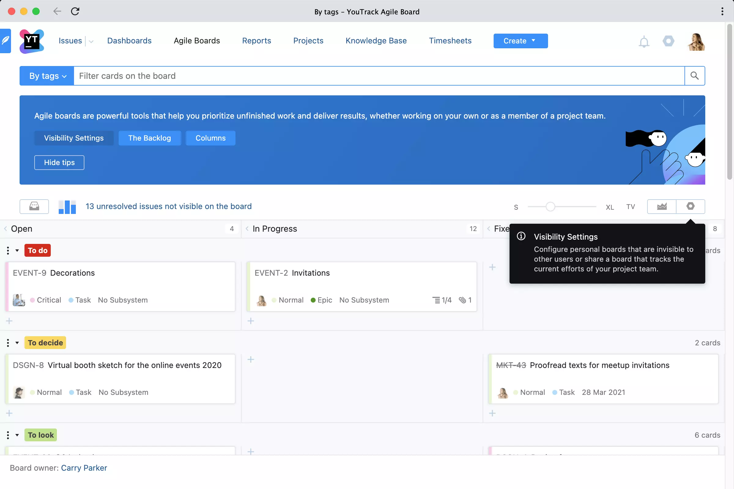Click the YouTrack settings gear icon top bar

[x=669, y=40]
